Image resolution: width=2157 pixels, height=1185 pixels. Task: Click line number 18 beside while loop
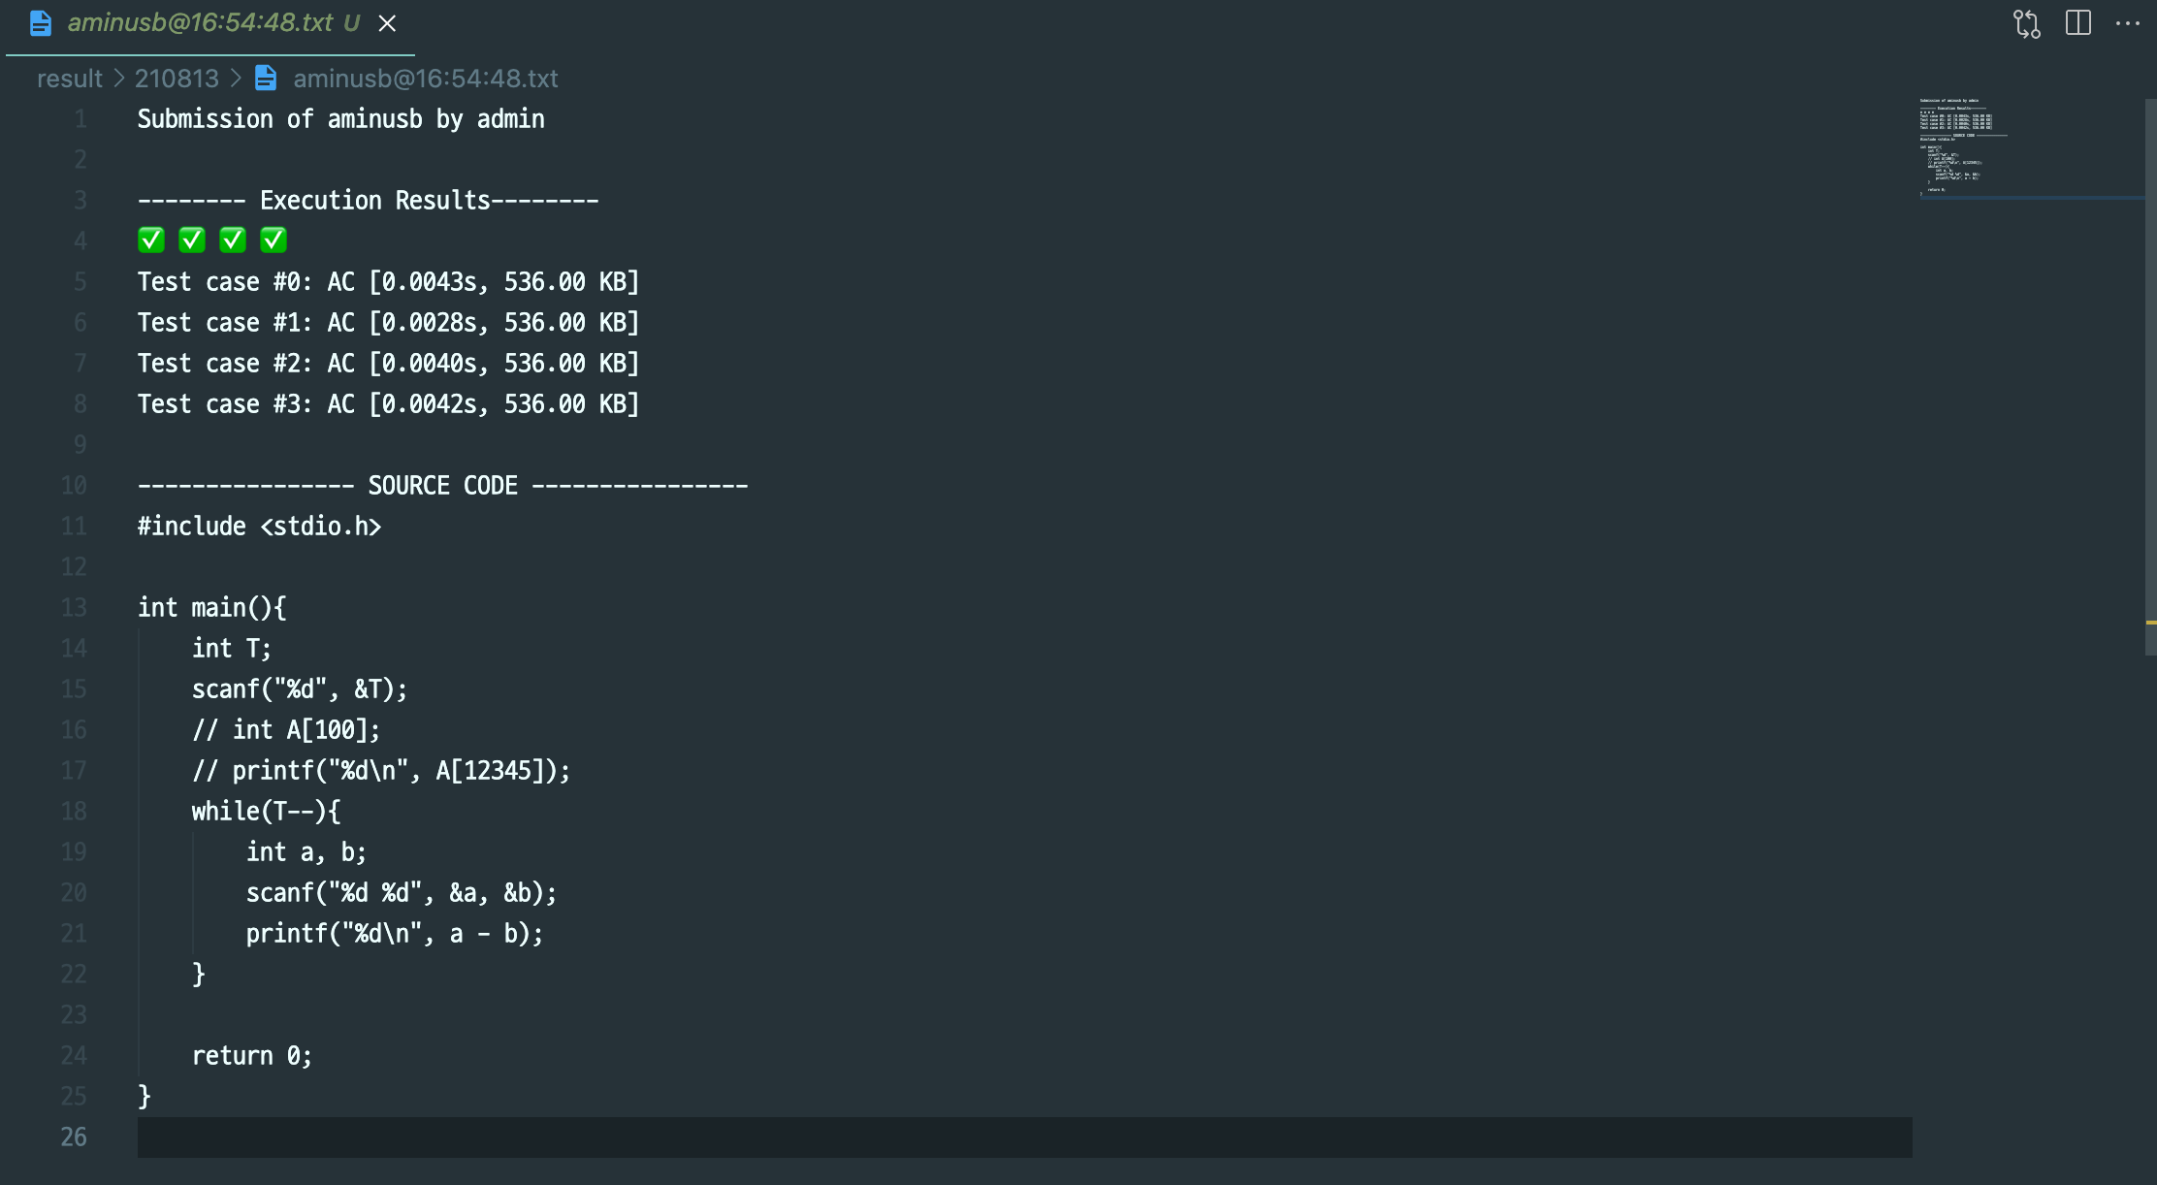74,812
